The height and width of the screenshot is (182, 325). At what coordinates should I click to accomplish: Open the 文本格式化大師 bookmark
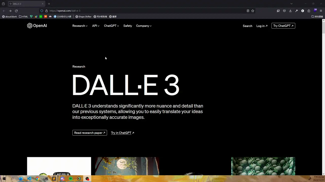pos(62,17)
